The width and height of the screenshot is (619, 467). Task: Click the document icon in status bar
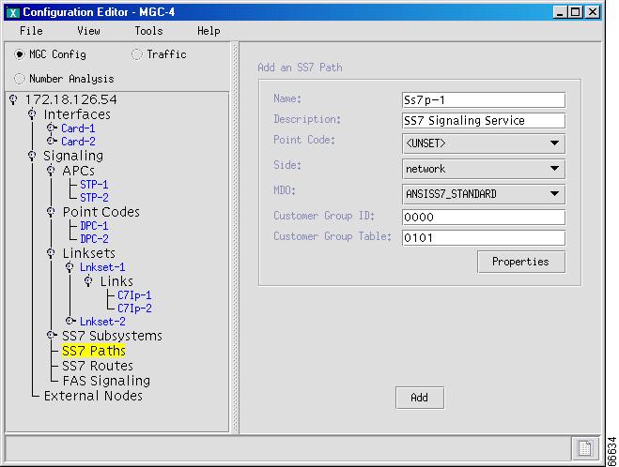(583, 449)
